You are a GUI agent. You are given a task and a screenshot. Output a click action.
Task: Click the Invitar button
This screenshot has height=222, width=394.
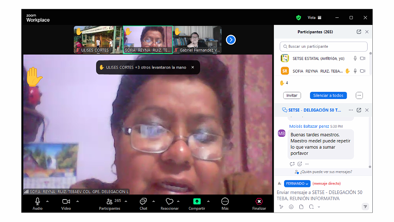click(x=292, y=95)
